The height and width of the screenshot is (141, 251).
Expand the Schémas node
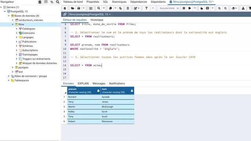[16, 46]
